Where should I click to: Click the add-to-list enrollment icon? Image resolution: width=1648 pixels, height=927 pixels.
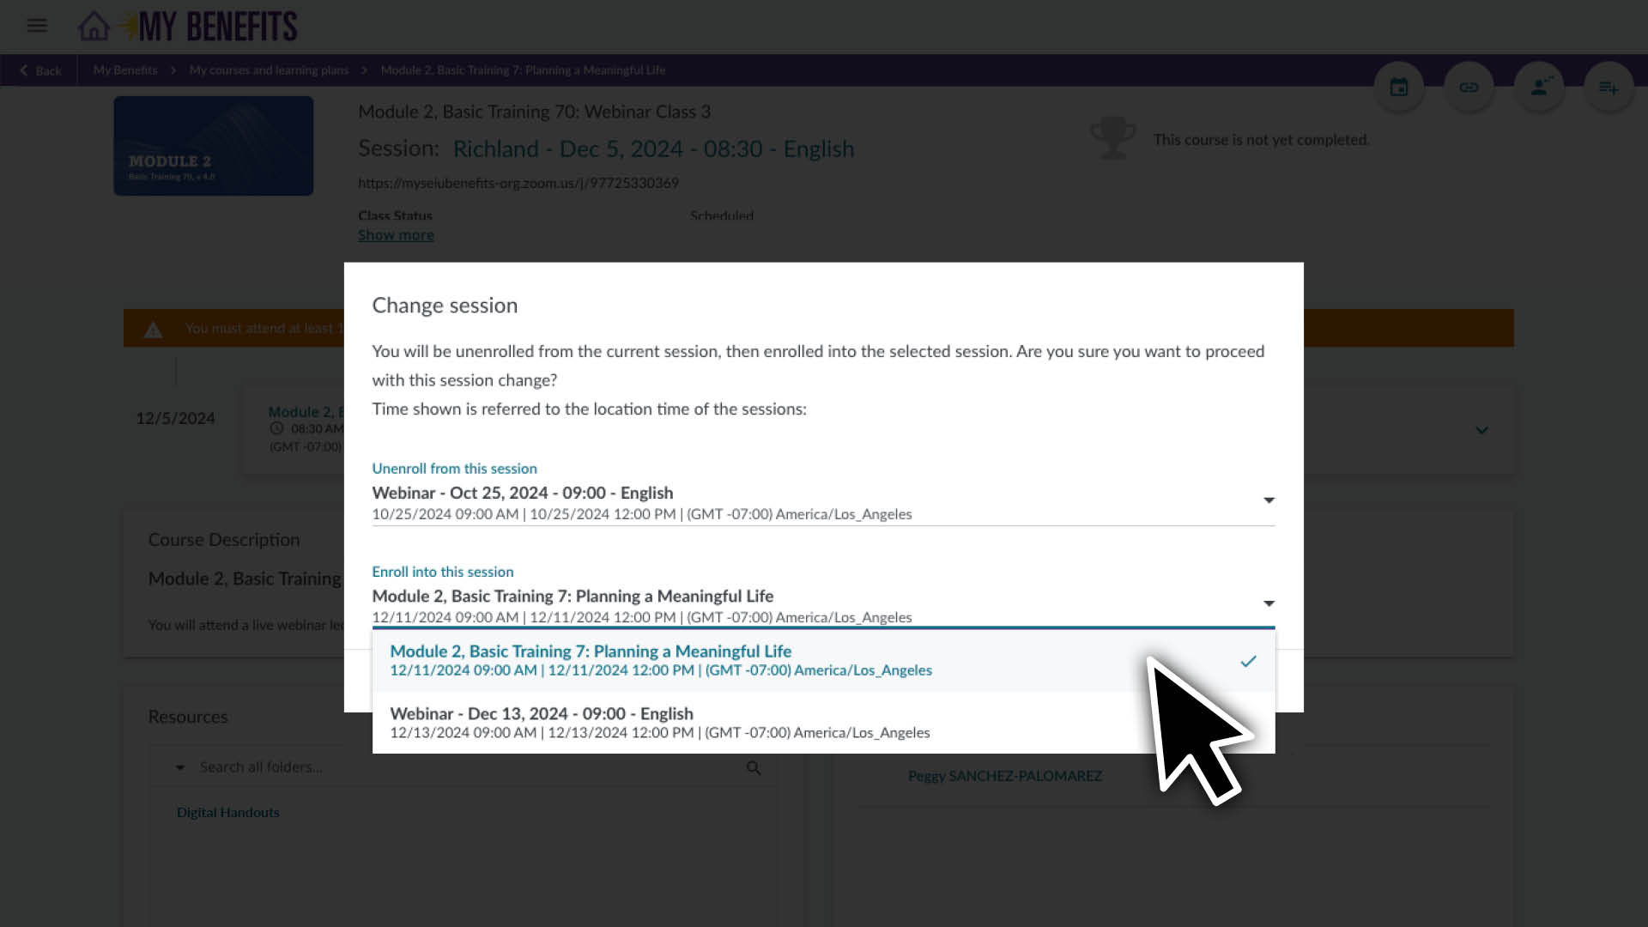[x=1608, y=86]
